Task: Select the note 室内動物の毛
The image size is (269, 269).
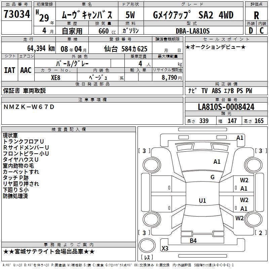Action: [18, 166]
